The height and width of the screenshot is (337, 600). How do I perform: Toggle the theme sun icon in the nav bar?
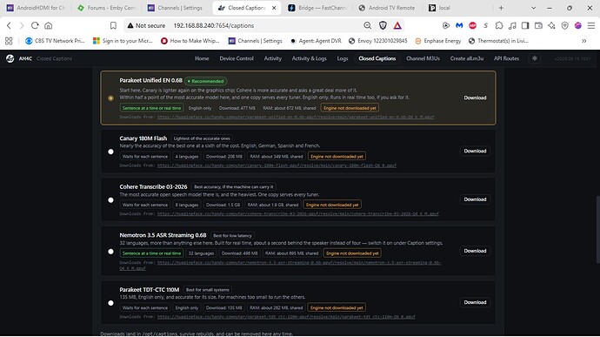[x=535, y=58]
